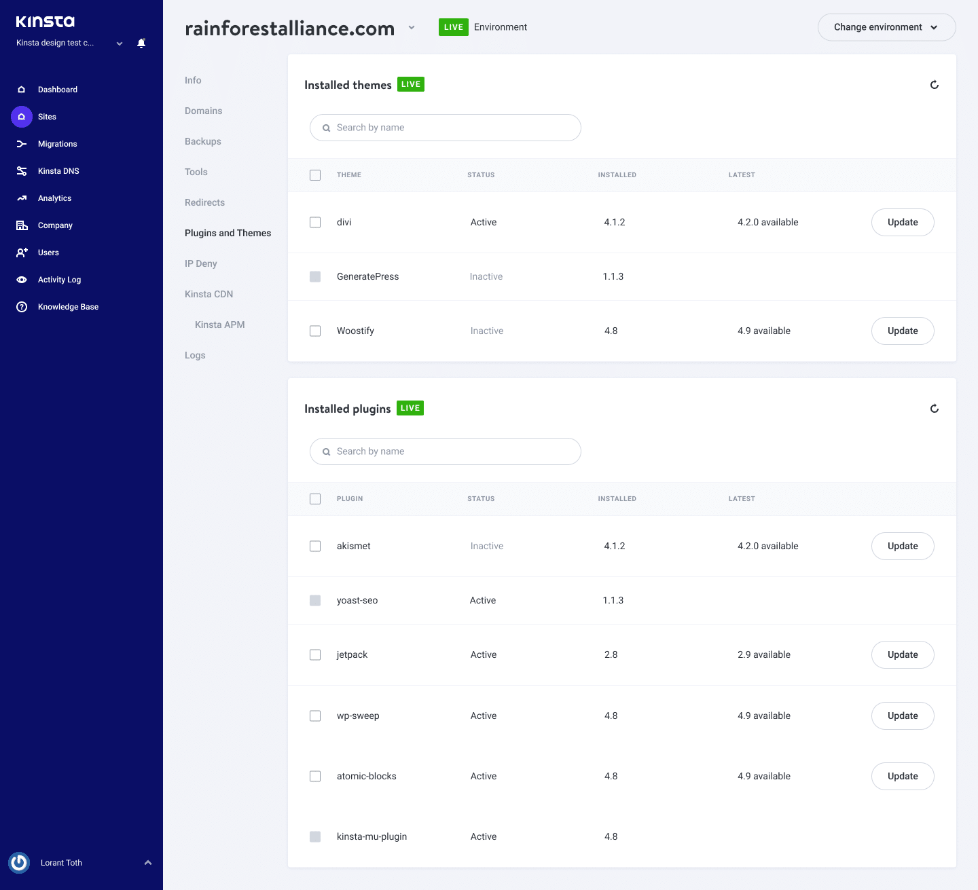Update the jetpack plugin
This screenshot has width=978, height=890.
[x=903, y=655]
